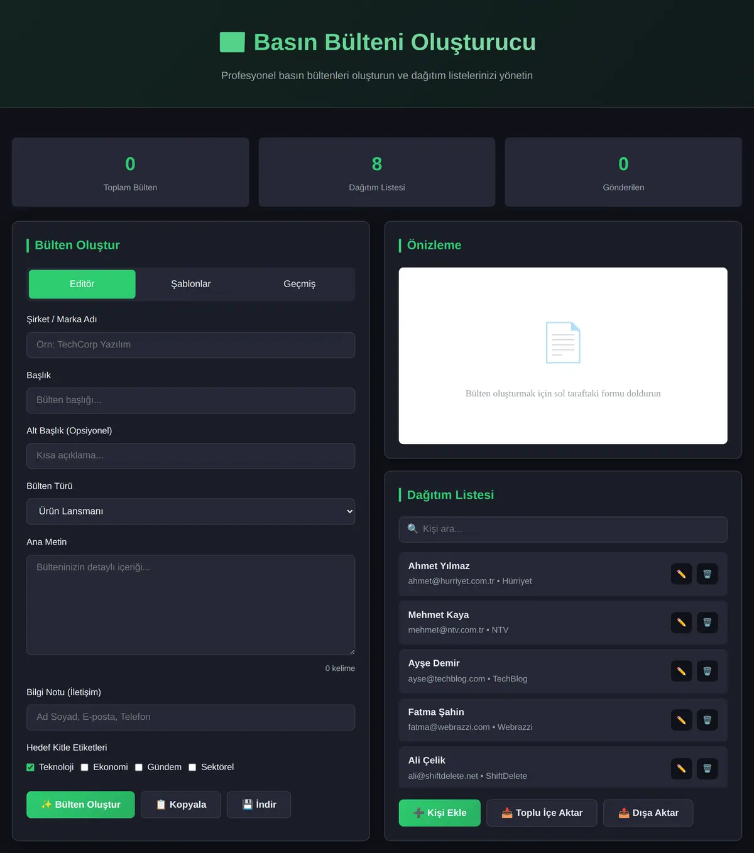Open Toplu İçe Aktar import
This screenshot has height=853, width=754.
(x=542, y=813)
